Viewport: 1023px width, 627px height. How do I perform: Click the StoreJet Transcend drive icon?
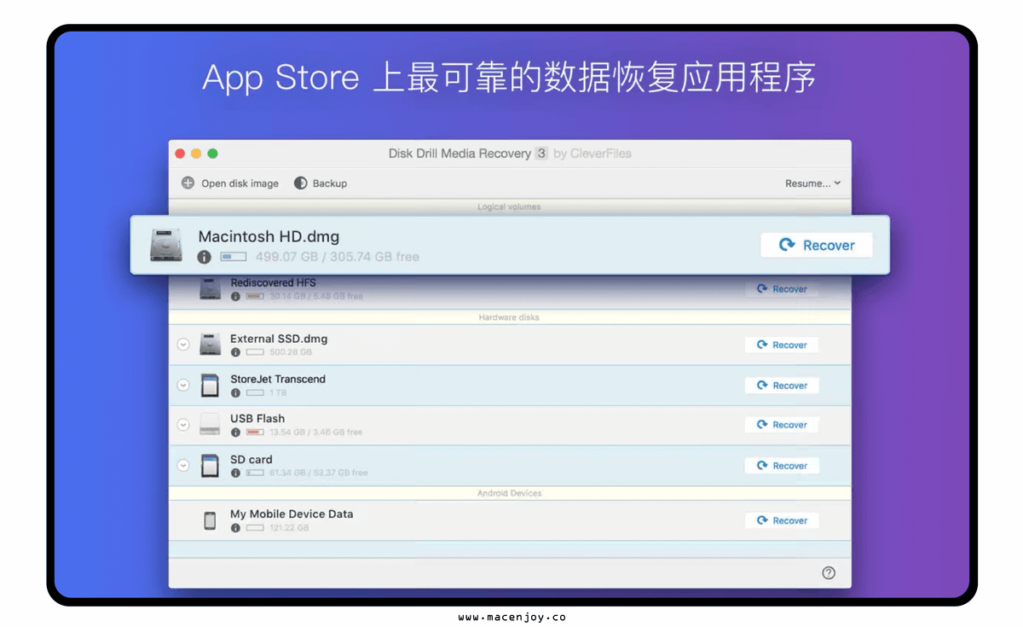coord(210,386)
